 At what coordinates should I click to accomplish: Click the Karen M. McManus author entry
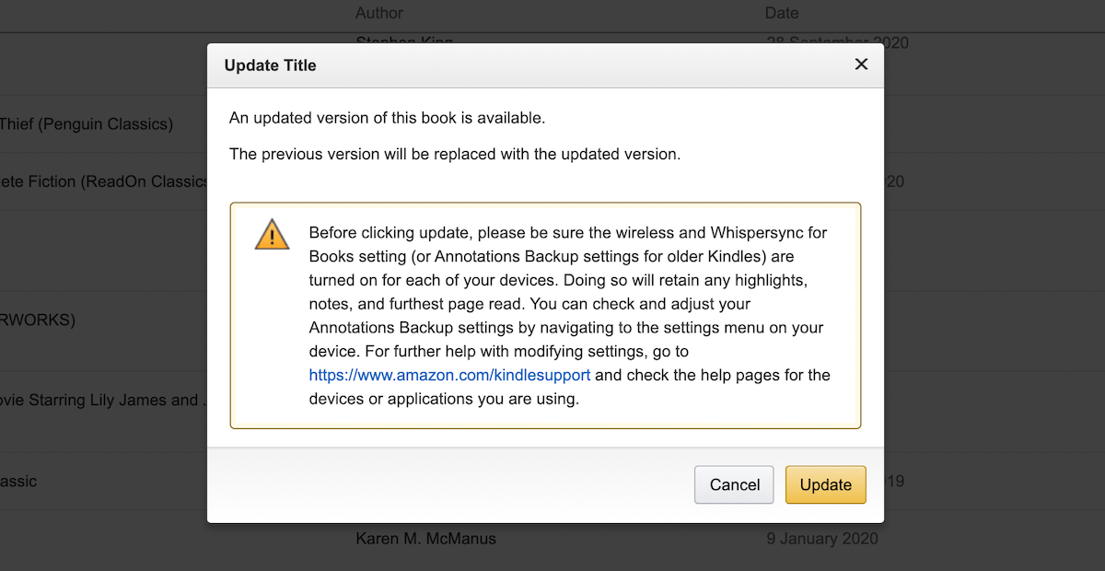tap(425, 538)
